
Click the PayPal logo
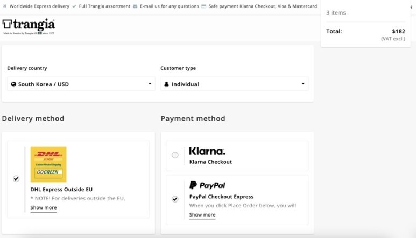[x=207, y=185]
